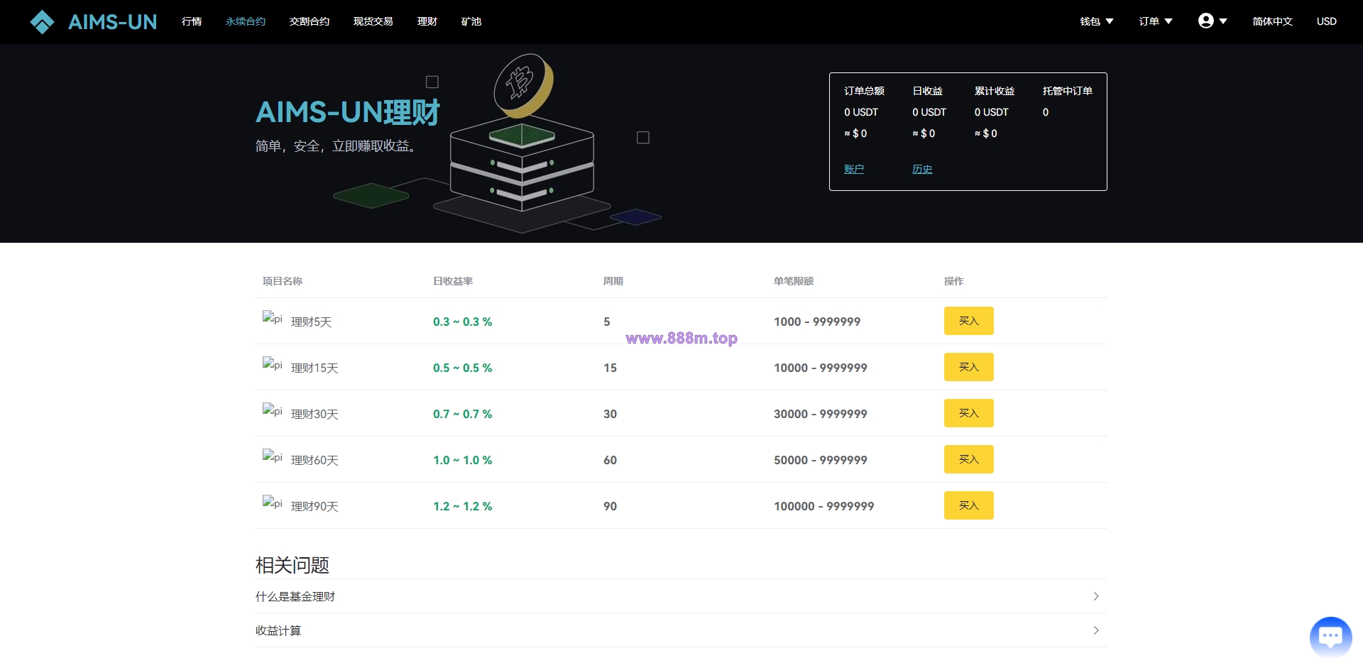Click the 0.7 ~ 0.7 % daily rate
Viewport: 1363px width, 658px height.
[x=462, y=414]
